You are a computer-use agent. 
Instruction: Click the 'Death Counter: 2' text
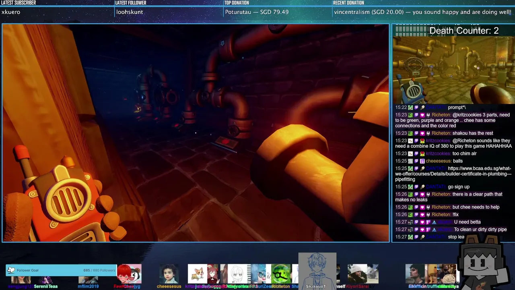(x=464, y=31)
